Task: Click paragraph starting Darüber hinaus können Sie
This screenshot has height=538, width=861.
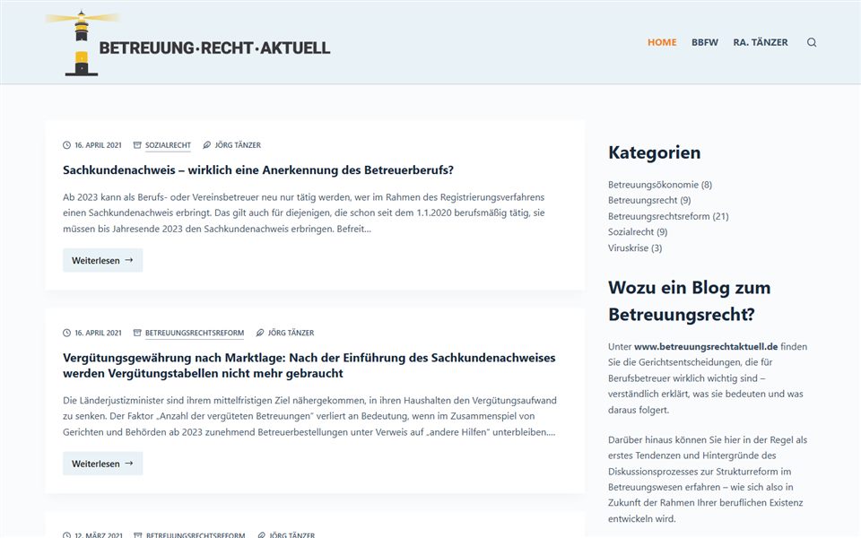Action: click(x=708, y=479)
